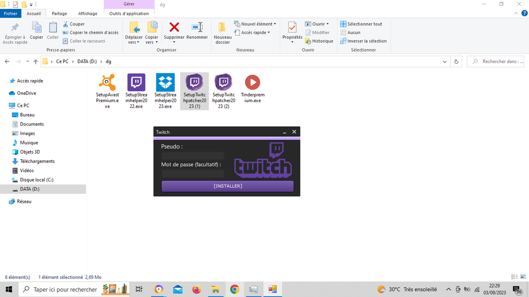Select SetupStreamhelper2023.exe Dropbox-icon file
This screenshot has height=297, width=529.
click(165, 91)
